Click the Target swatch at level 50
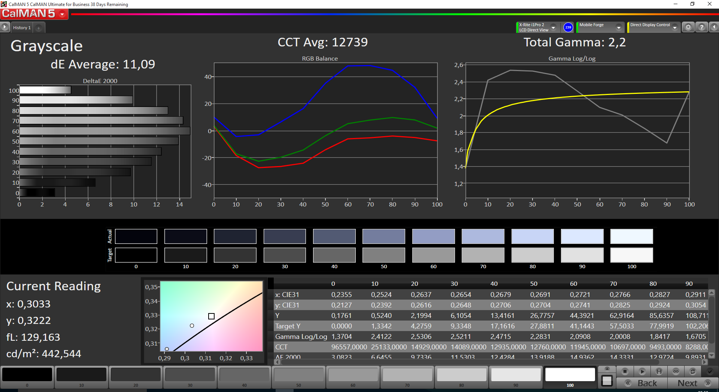 pyautogui.click(x=384, y=255)
